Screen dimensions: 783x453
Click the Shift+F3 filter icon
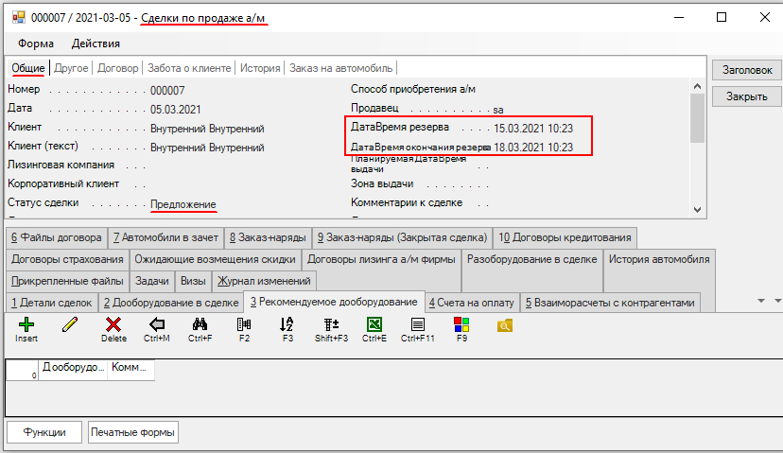[331, 325]
